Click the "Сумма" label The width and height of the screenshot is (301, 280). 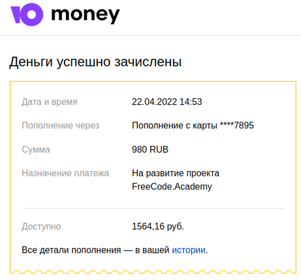point(36,150)
